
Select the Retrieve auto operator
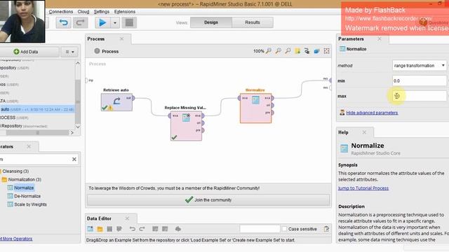pos(116,102)
